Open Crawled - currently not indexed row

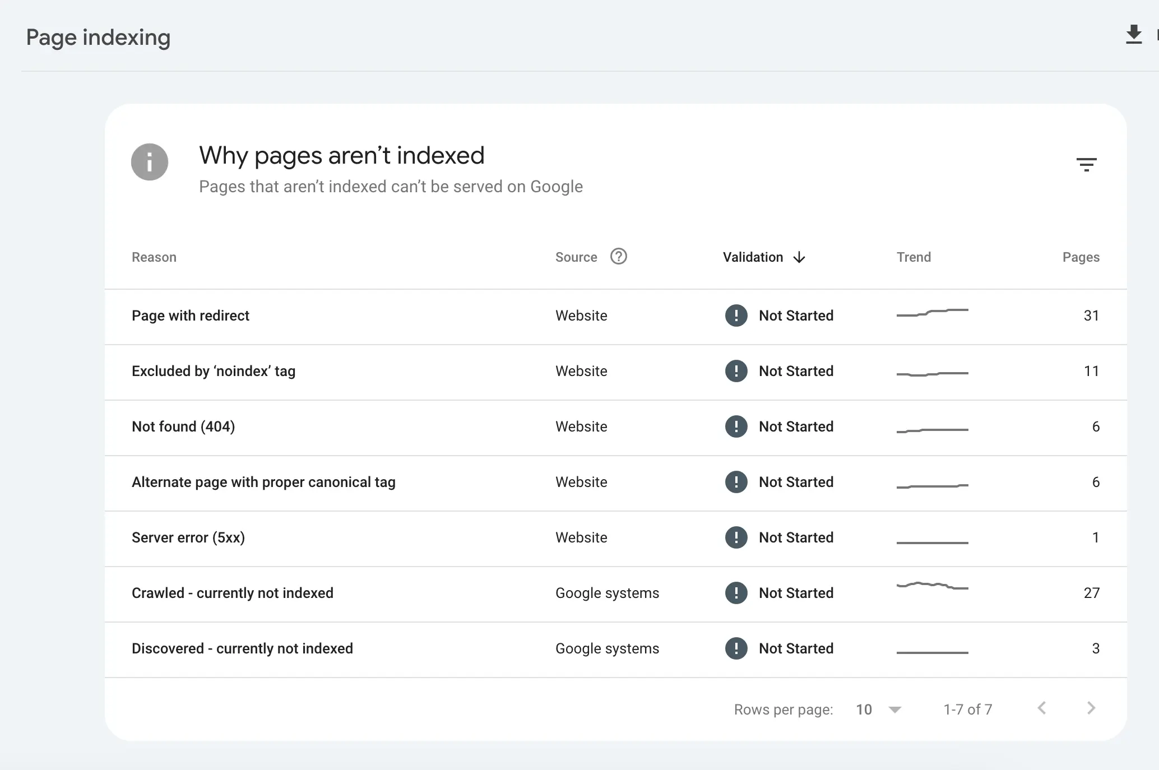[x=615, y=594]
